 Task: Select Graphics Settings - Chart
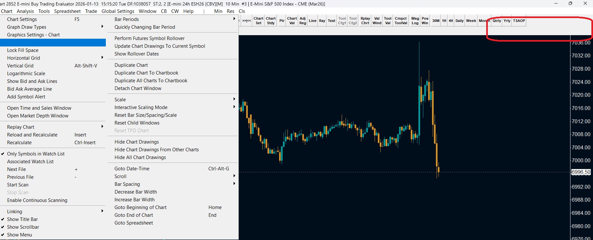[x=53, y=35]
